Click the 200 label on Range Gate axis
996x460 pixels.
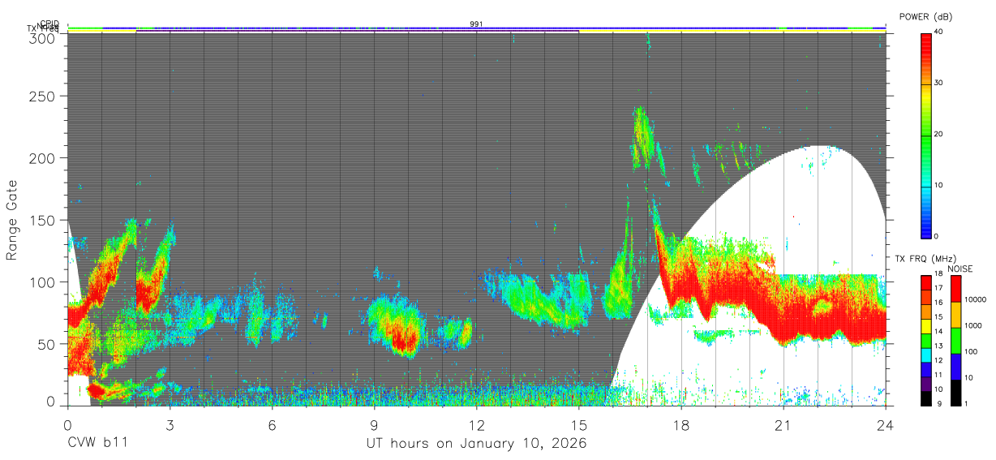pos(41,157)
